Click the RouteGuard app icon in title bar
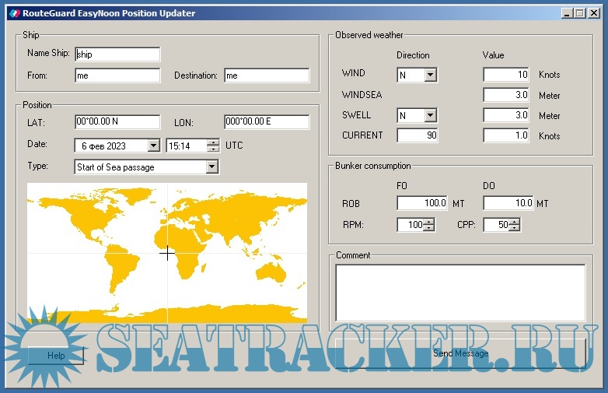The height and width of the screenshot is (393, 608). (x=12, y=13)
